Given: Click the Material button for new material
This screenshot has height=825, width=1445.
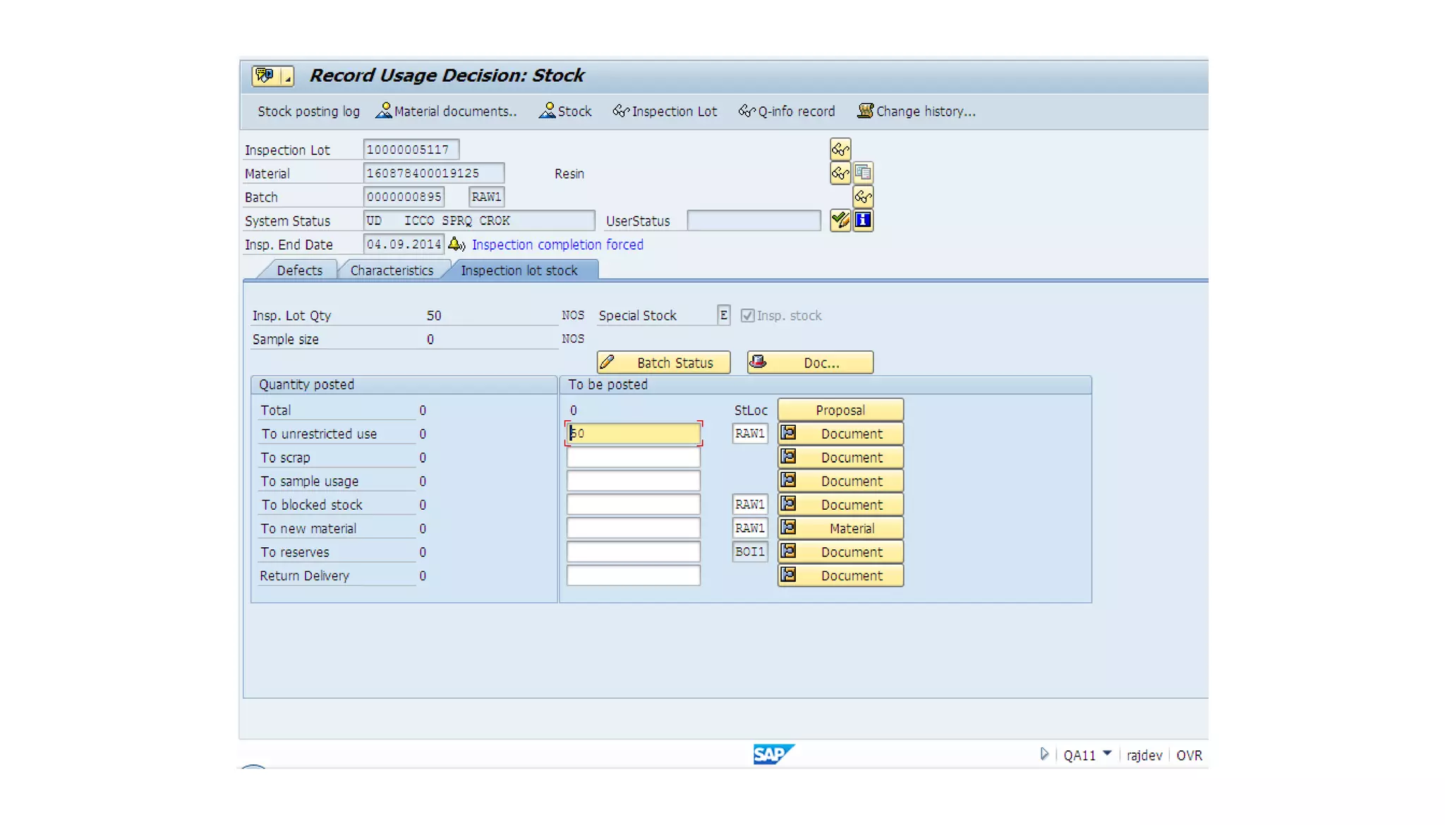Looking at the screenshot, I should pyautogui.click(x=840, y=528).
